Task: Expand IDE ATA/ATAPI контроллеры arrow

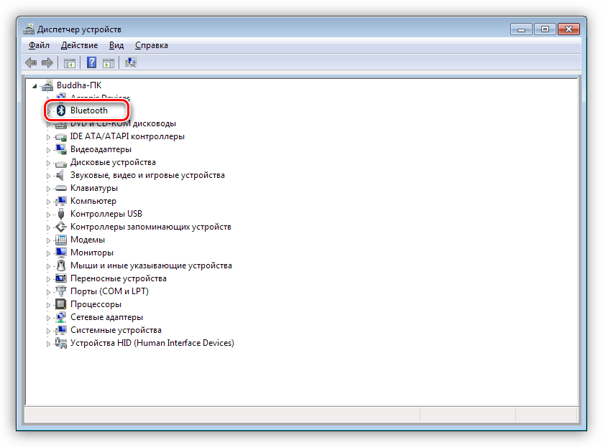Action: 48,137
